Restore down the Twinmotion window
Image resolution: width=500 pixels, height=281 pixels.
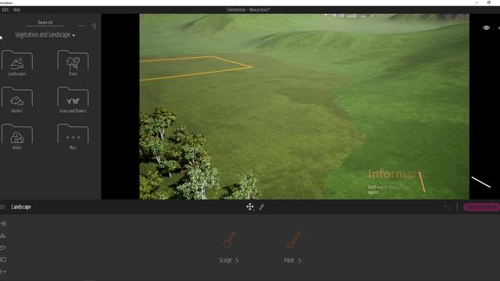point(488,2)
